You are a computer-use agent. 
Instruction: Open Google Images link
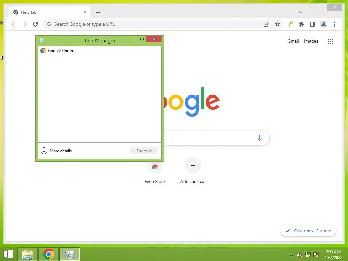coord(311,41)
